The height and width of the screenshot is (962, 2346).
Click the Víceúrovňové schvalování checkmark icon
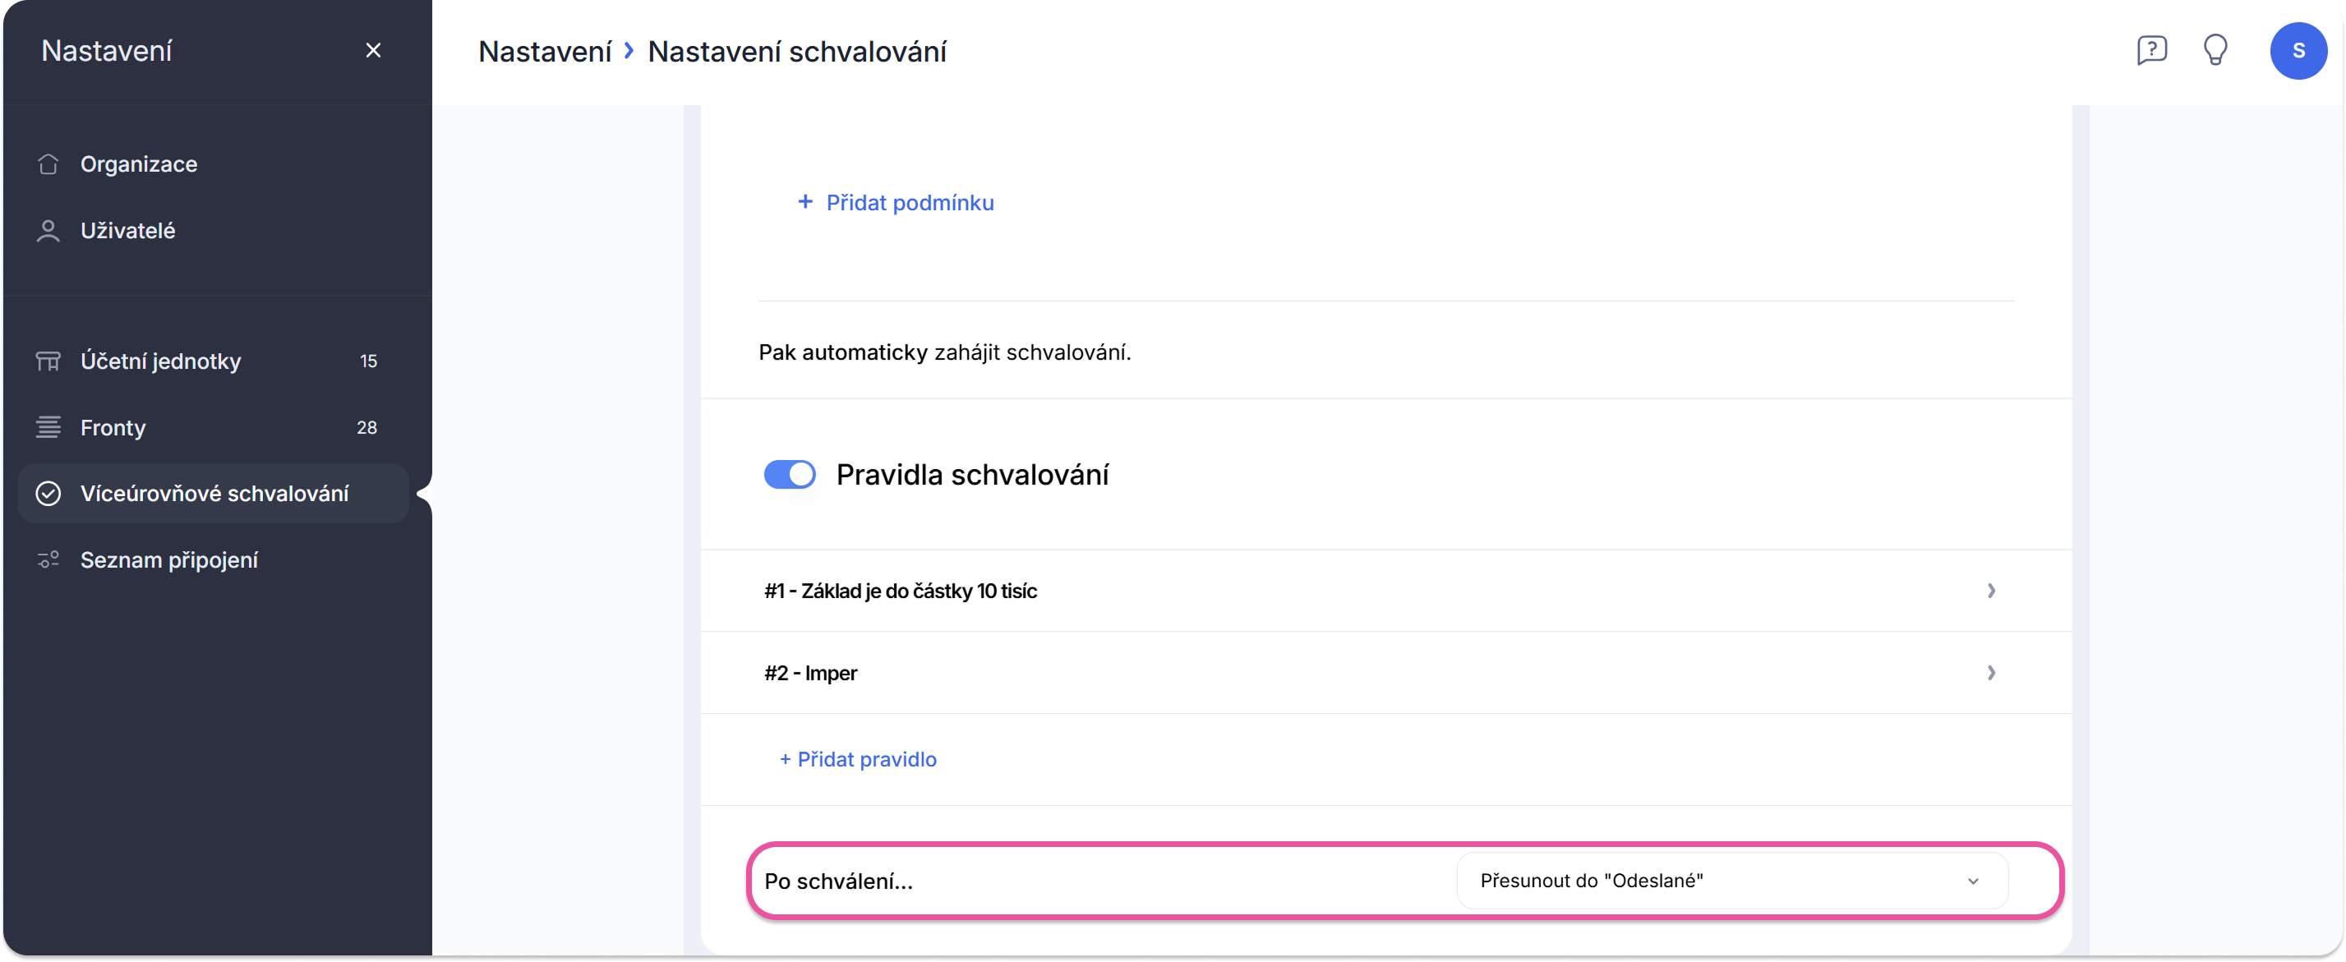click(48, 493)
